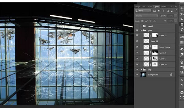Click the Background layer lock icon
Image resolution: width=184 pixels, height=111 pixels.
171,75
